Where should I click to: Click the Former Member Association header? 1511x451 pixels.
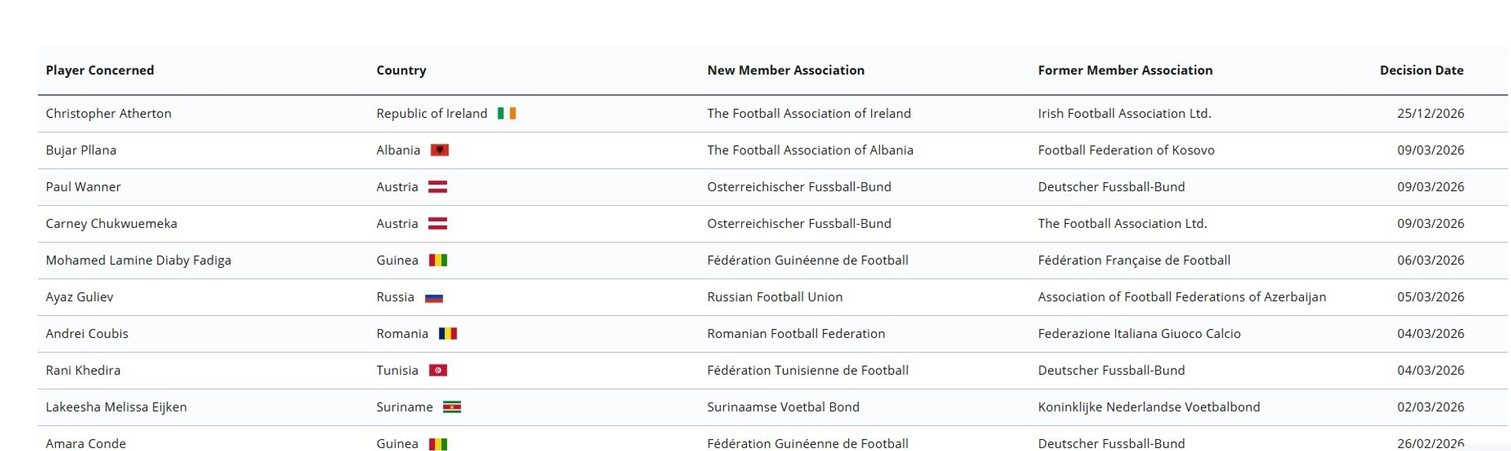[1125, 70]
